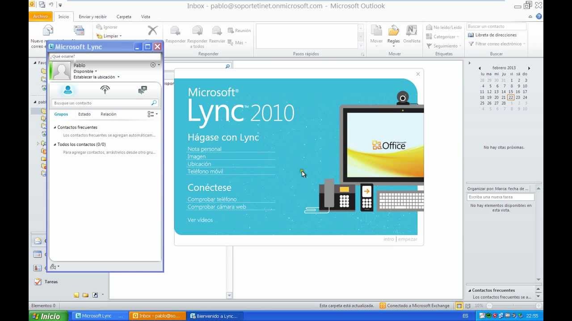The height and width of the screenshot is (321, 572).
Task: Select date 15 in February calendar
Action: coord(511,92)
